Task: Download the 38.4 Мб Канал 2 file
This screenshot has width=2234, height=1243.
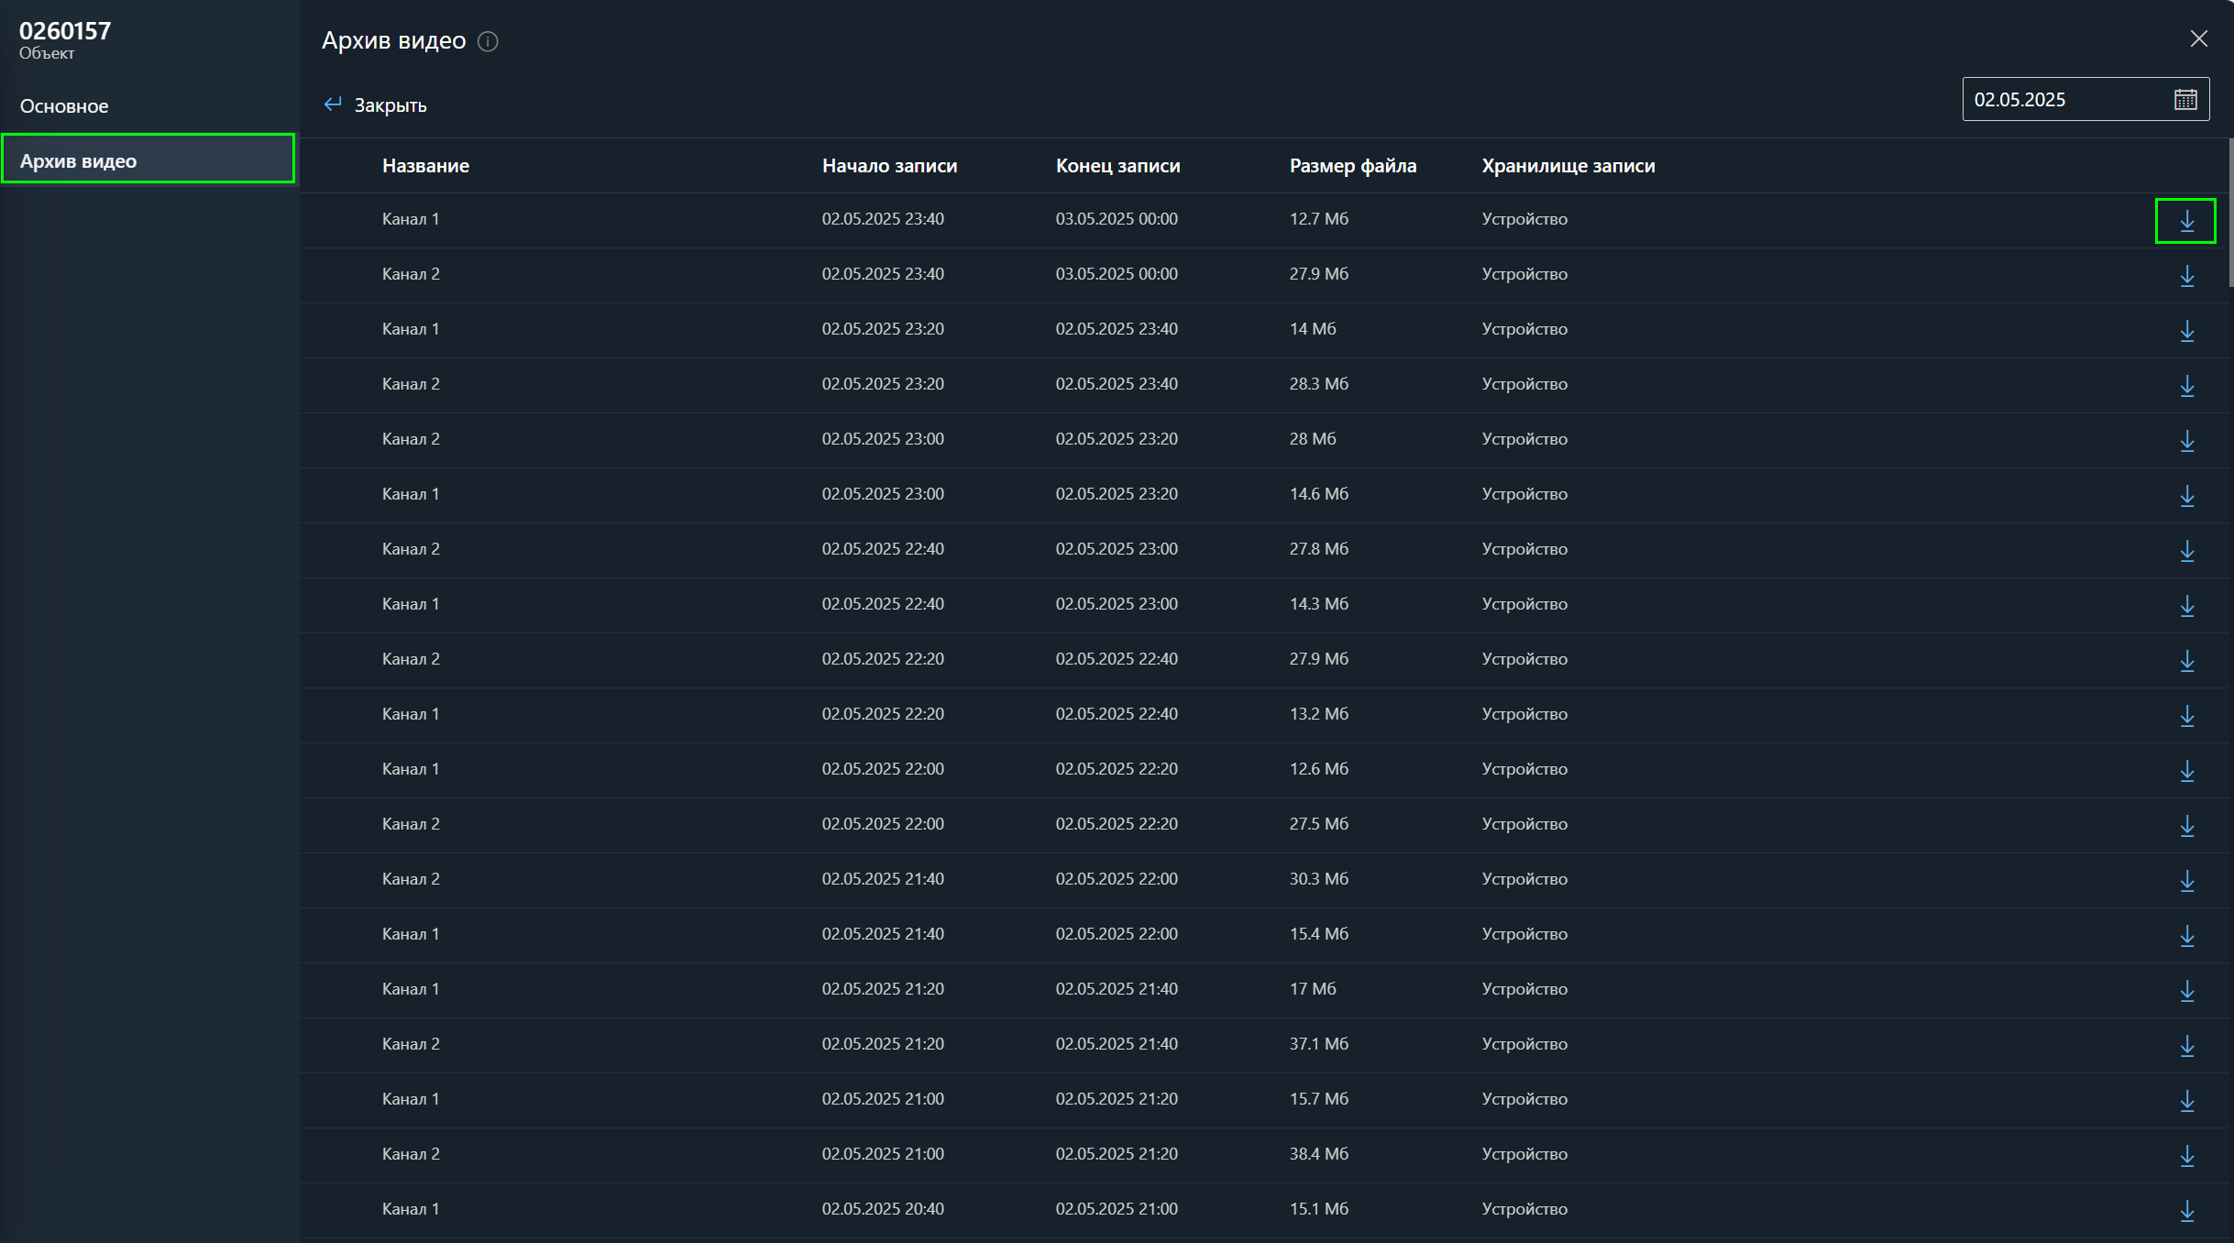Action: point(2186,1156)
